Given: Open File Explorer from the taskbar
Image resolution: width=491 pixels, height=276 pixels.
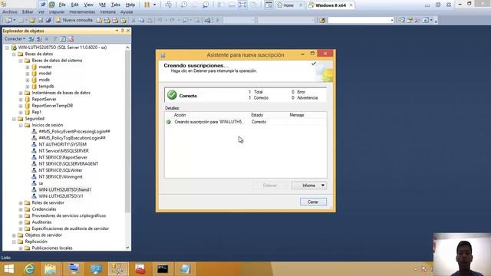Looking at the screenshot, I should coord(50,269).
